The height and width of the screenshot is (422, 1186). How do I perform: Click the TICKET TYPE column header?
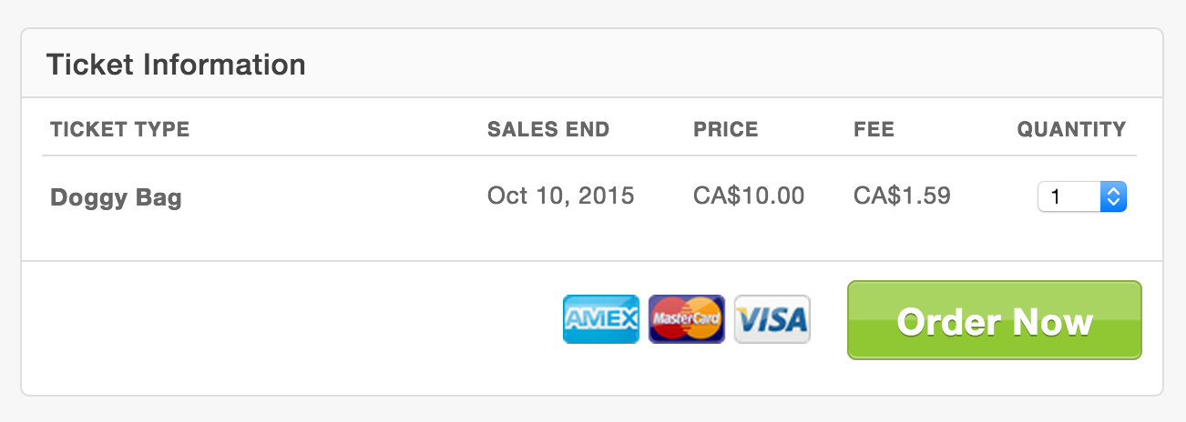coord(119,129)
